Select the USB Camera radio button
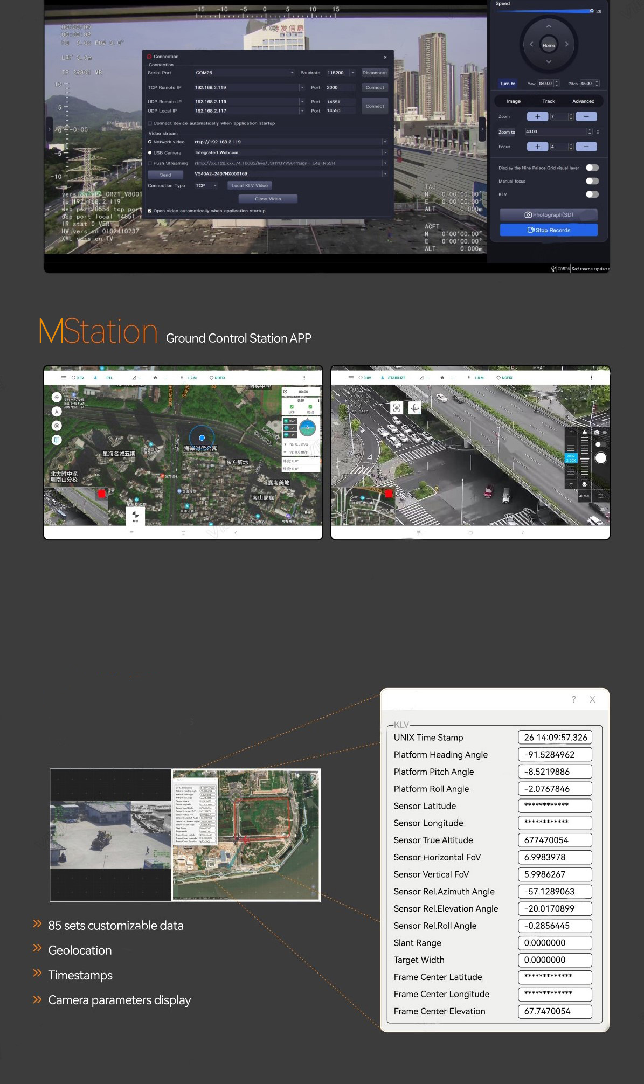This screenshot has width=644, height=1084. click(x=150, y=152)
